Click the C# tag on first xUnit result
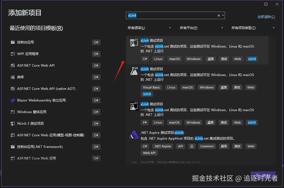This screenshot has width=284, height=188. pos(145,59)
